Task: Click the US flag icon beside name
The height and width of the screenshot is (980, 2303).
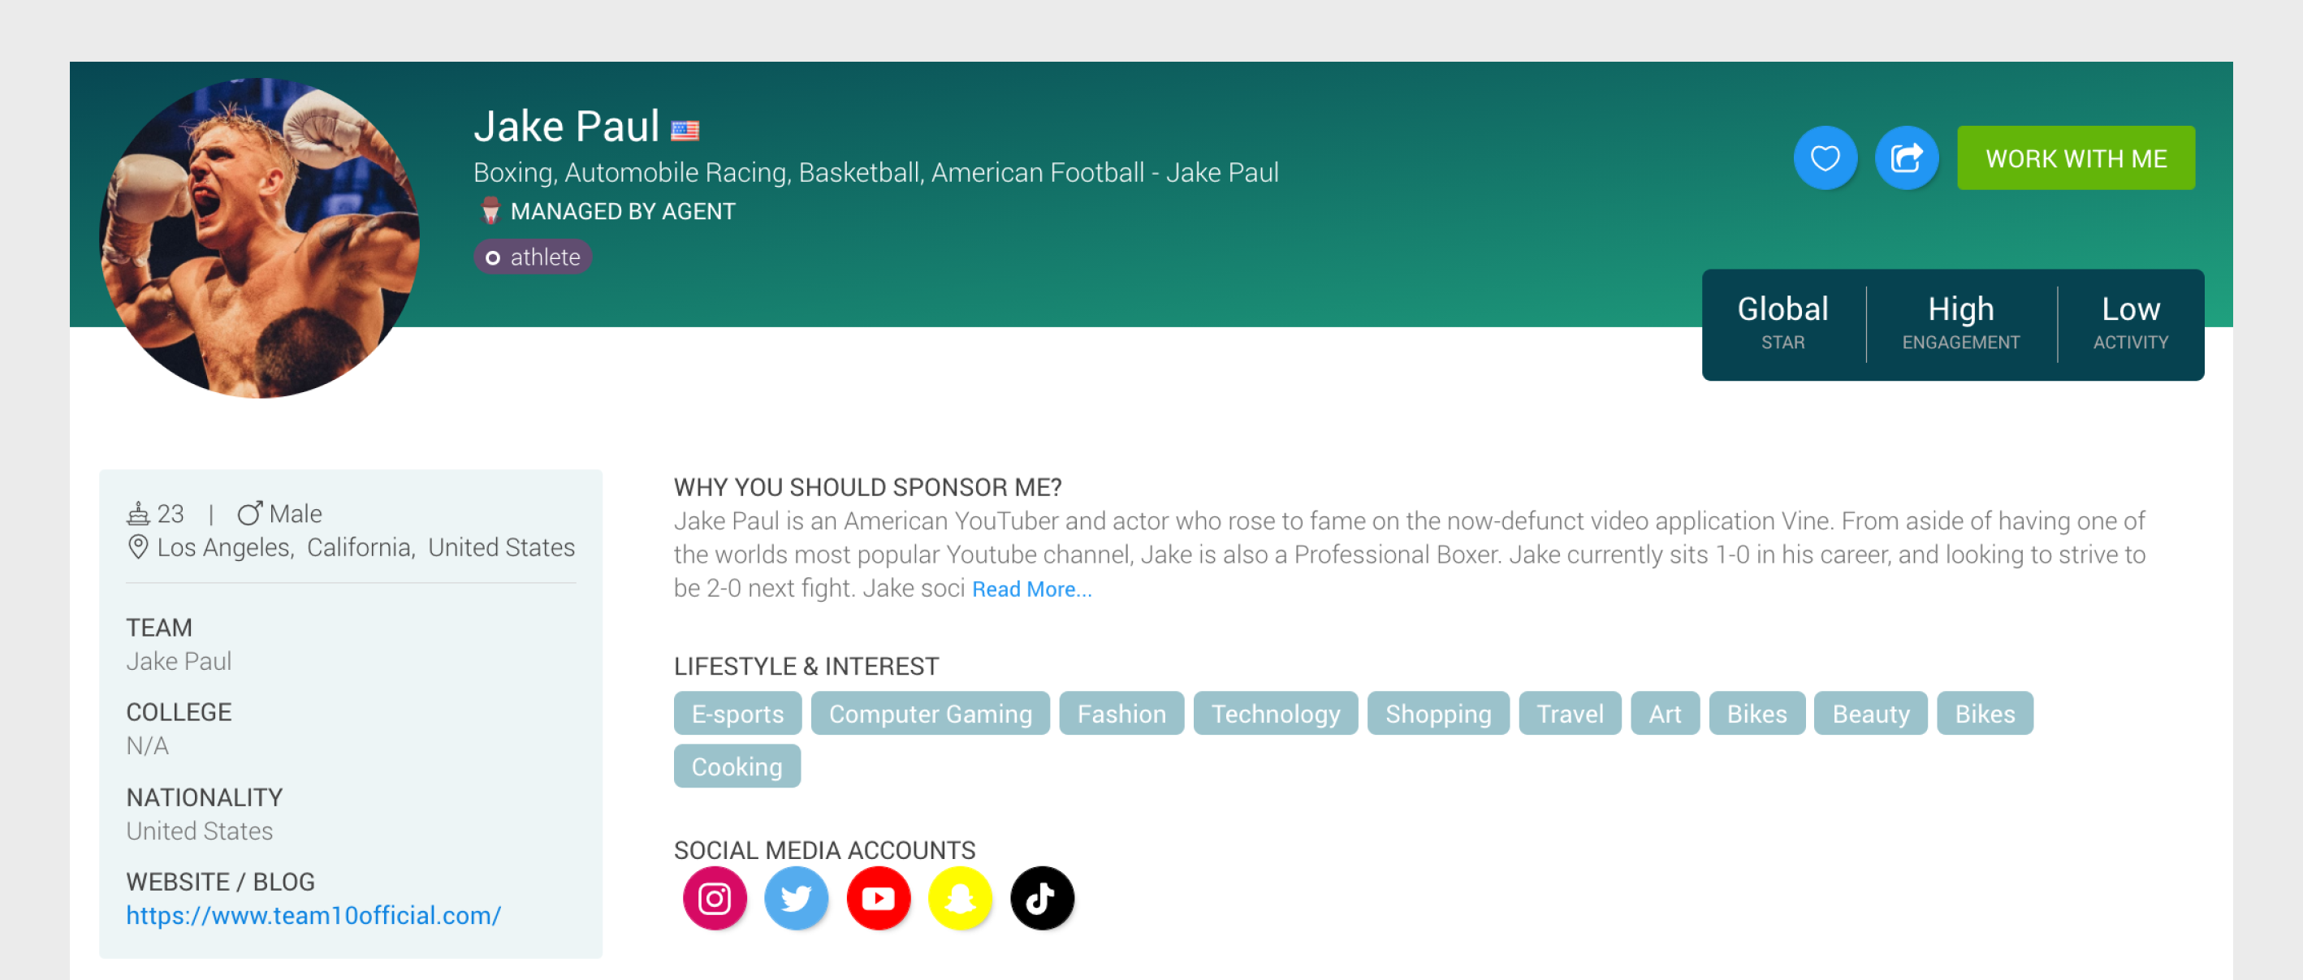Action: click(685, 131)
